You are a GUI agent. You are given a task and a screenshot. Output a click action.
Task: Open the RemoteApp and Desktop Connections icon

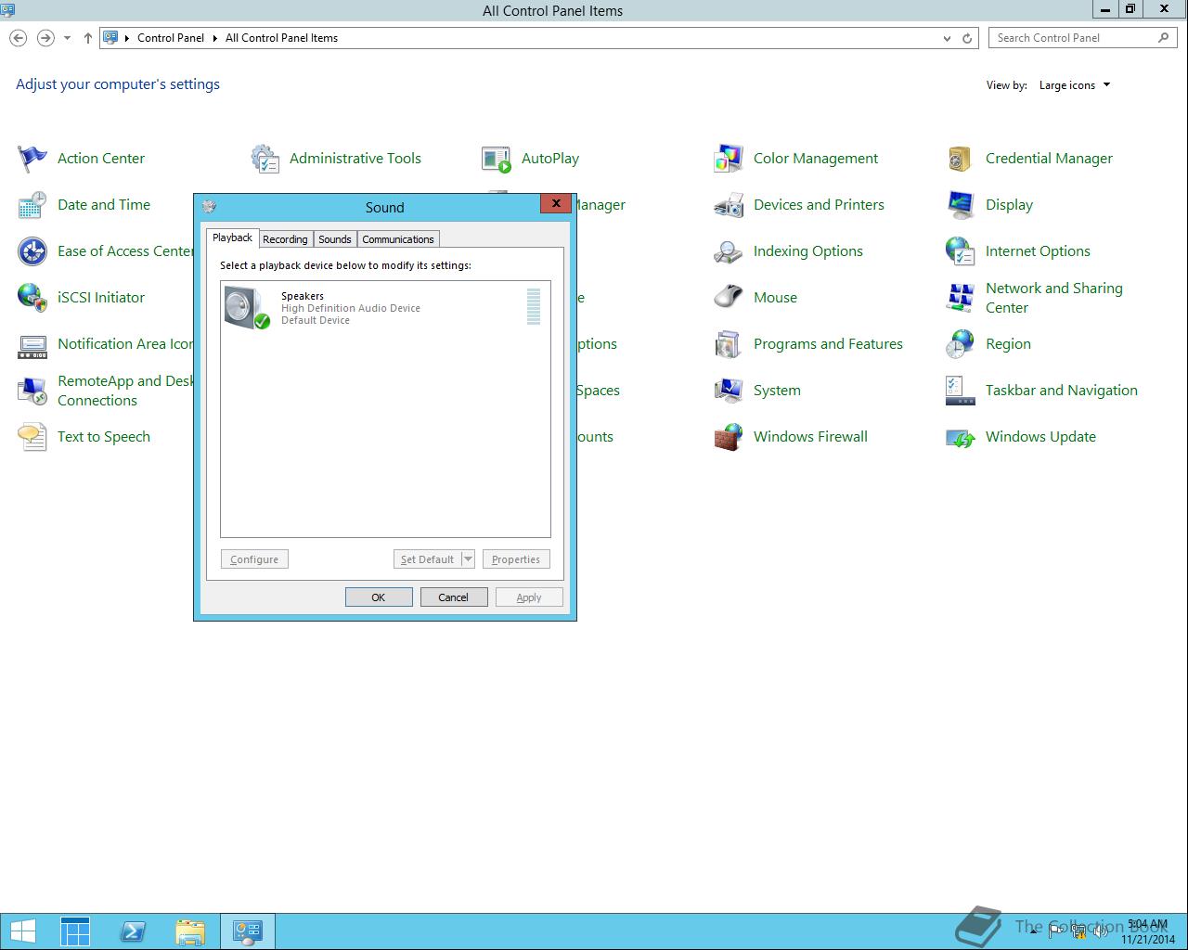(x=32, y=391)
